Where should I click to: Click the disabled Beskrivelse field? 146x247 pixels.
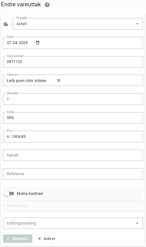tap(73, 206)
